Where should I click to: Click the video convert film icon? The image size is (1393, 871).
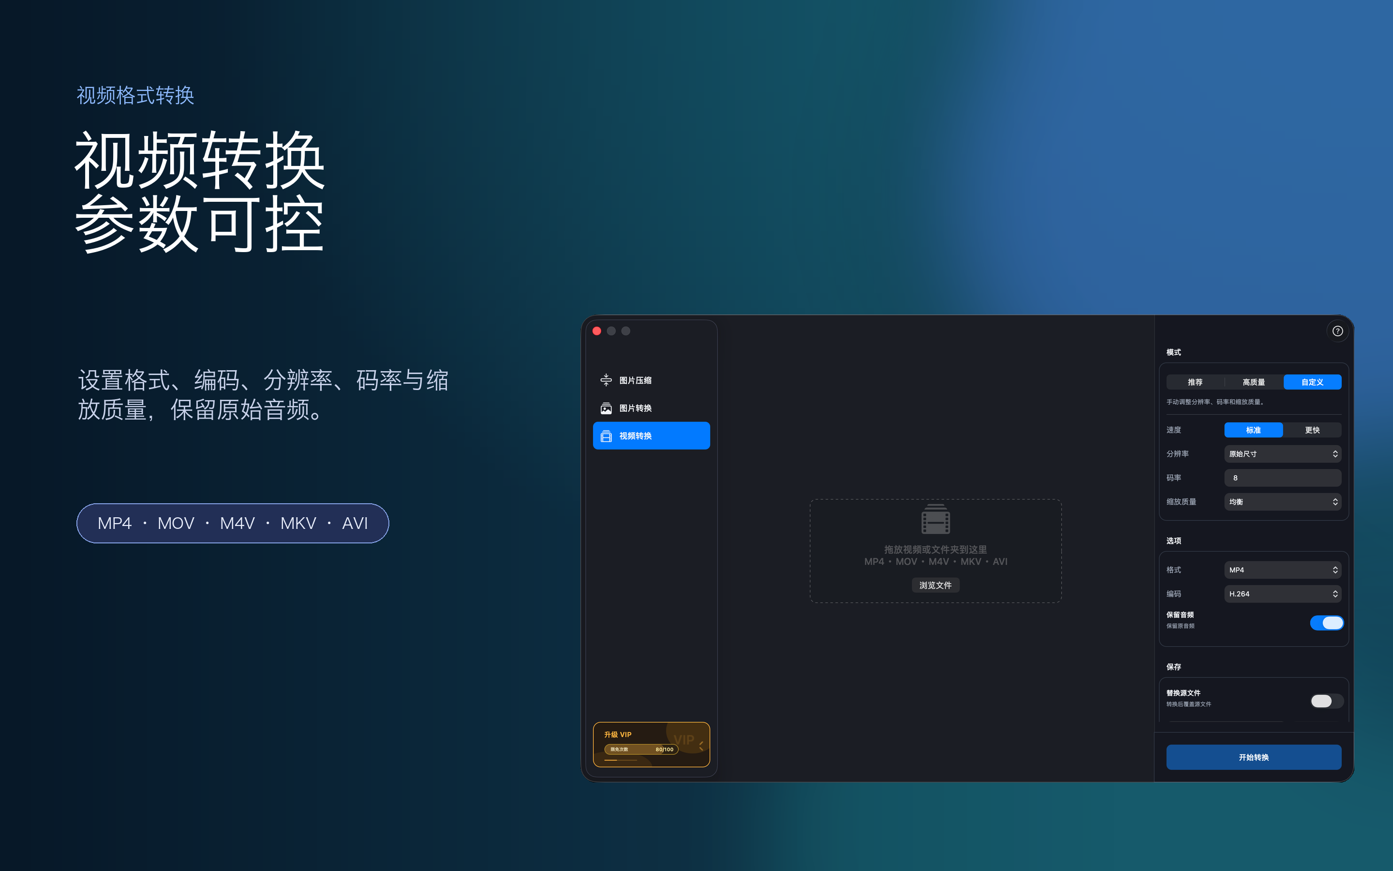606,435
